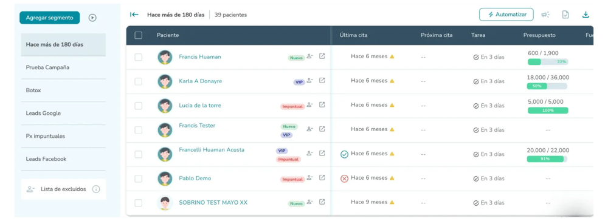
Task: Collapse panel with the back arrow icon
Action: click(134, 15)
